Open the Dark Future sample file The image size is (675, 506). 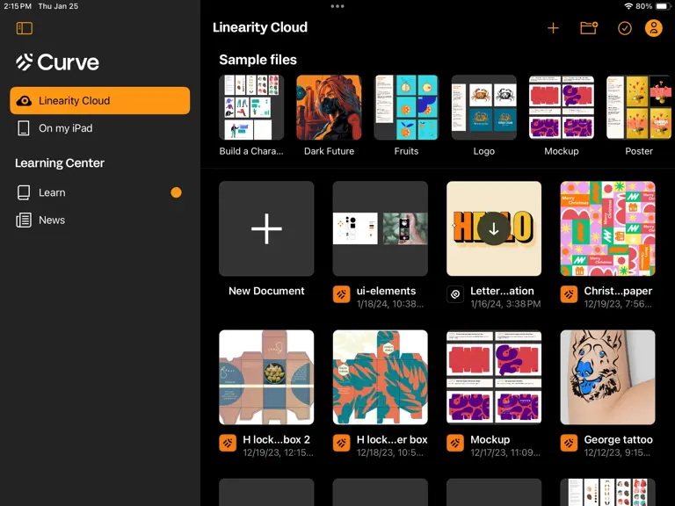pos(329,107)
